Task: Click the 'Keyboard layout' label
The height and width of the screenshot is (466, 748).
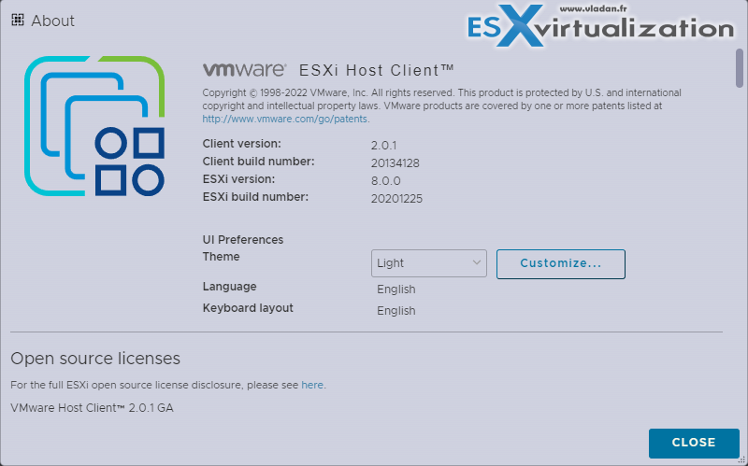Action: (248, 308)
